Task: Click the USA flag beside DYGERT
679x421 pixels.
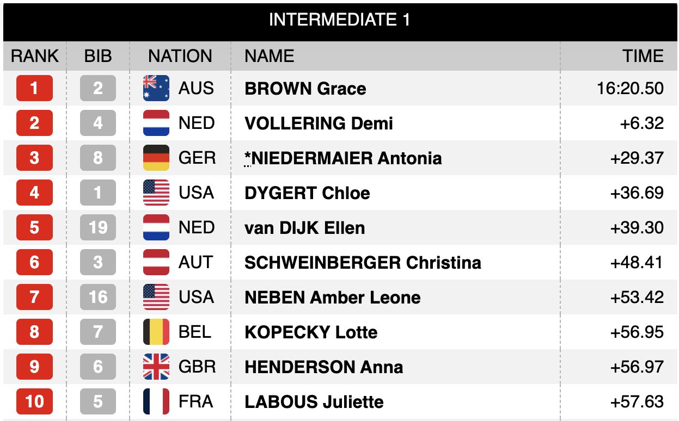Action: pyautogui.click(x=156, y=193)
